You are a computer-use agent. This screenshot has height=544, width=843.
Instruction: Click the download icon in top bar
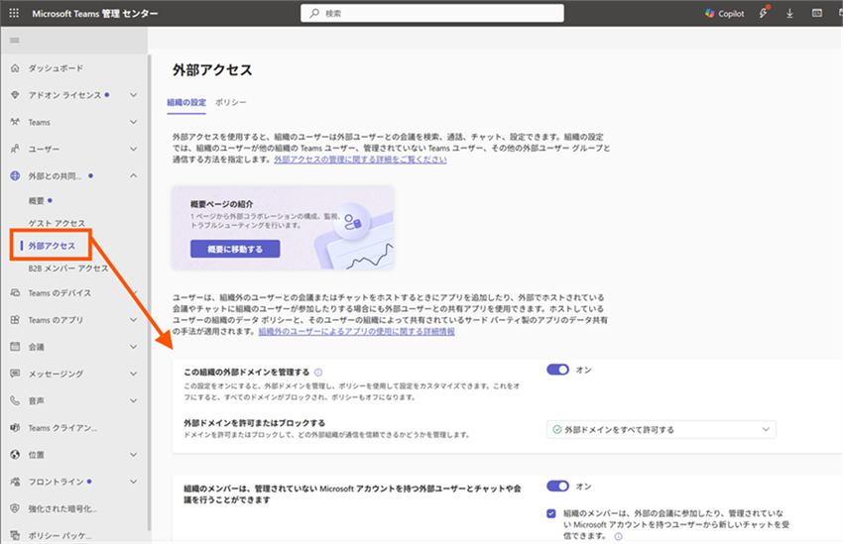[789, 14]
